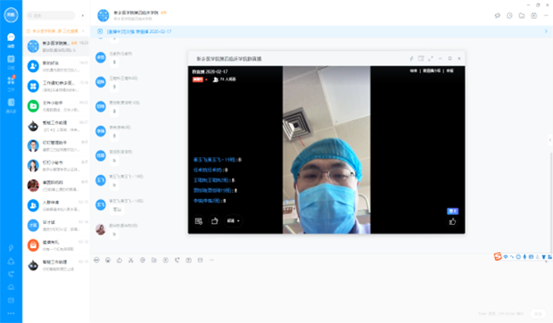Screen dimensions: 553x323
Task: Open the Work apps grid icon
Action: pos(11,83)
